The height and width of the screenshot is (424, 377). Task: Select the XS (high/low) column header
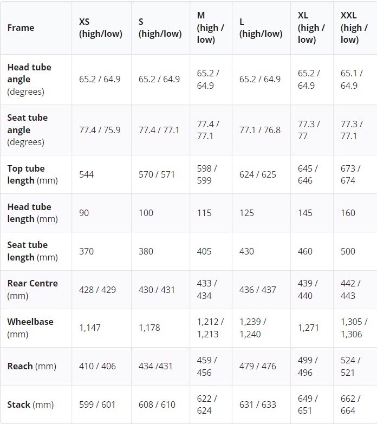[101, 28]
